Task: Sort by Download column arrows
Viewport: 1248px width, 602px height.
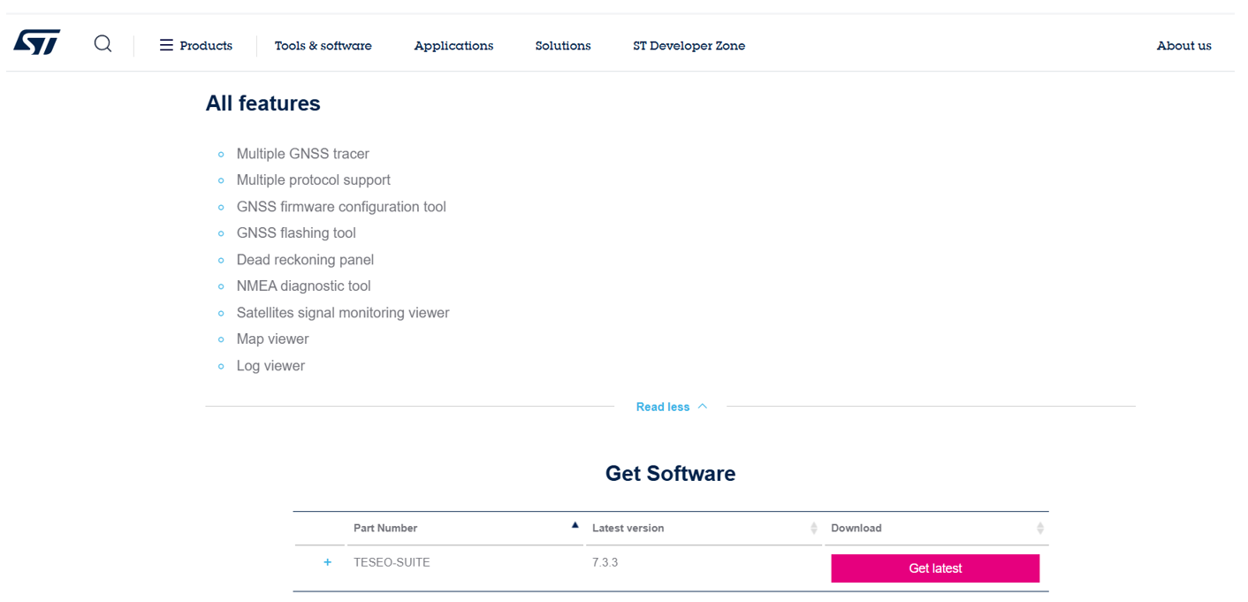Action: (1039, 529)
